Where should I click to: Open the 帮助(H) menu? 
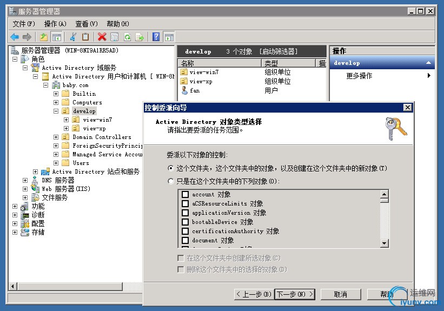point(118,24)
